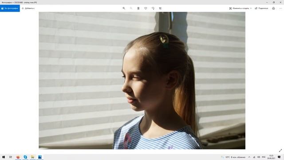Open the crop tool

click(x=160, y=8)
